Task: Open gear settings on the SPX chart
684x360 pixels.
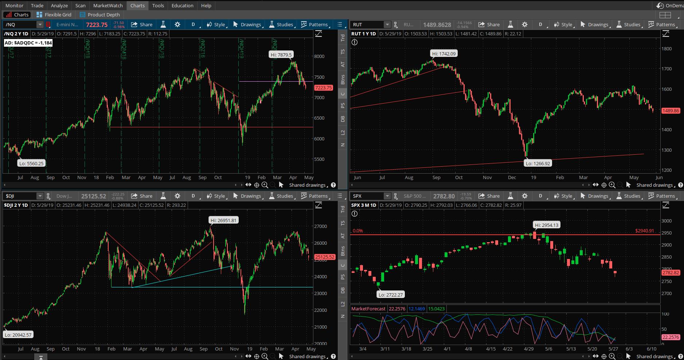Action: click(525, 196)
